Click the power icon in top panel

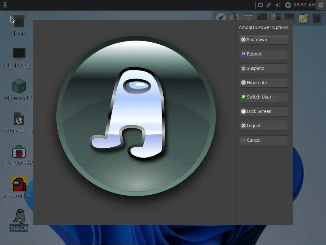coord(321,5)
